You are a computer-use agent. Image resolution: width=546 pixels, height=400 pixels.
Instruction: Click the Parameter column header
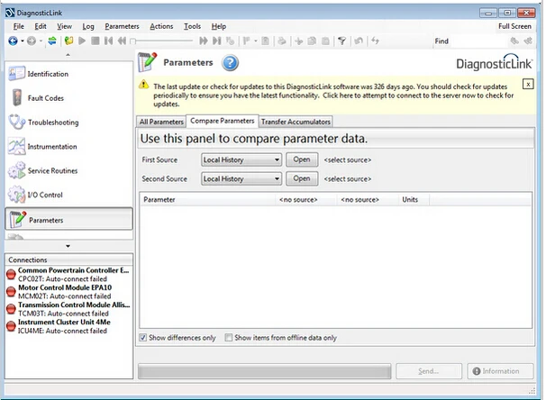(x=207, y=200)
